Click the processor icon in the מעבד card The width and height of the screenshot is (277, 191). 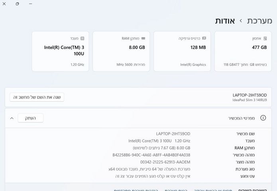(x=83, y=38)
